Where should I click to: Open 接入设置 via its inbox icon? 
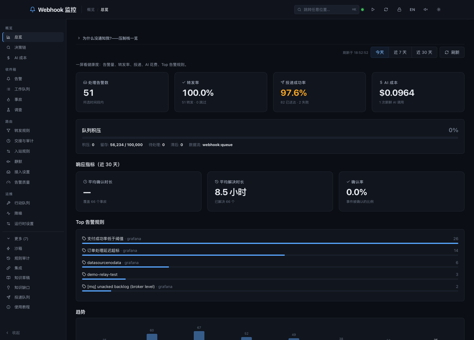pyautogui.click(x=8, y=172)
